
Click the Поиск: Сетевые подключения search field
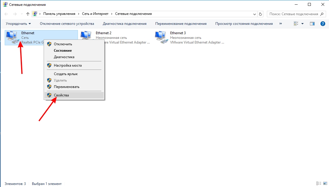pos(293,14)
